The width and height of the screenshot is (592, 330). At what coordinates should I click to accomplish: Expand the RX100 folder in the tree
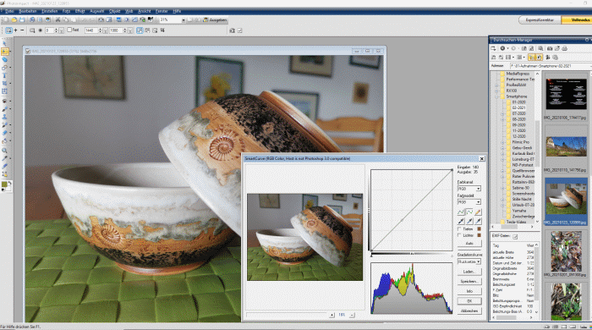pyautogui.click(x=496, y=91)
